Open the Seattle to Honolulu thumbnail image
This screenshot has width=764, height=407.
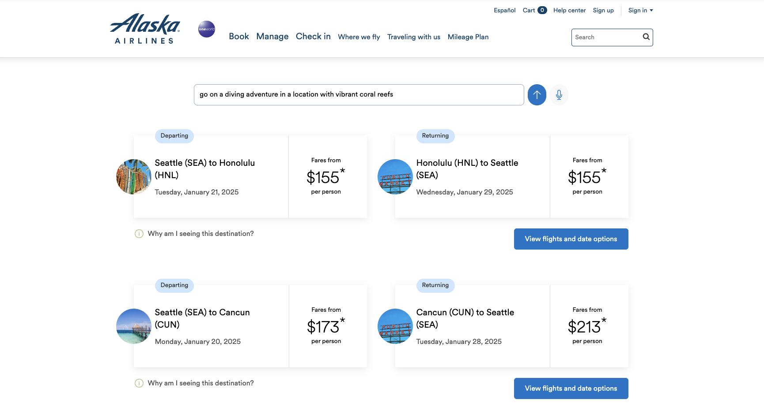tap(134, 177)
